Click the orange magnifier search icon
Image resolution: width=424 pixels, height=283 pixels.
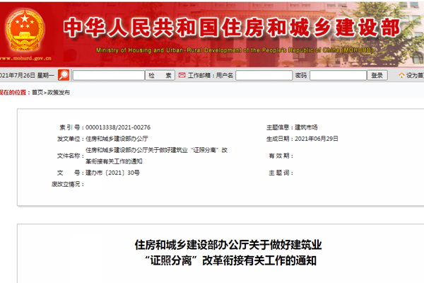pyautogui.click(x=64, y=75)
